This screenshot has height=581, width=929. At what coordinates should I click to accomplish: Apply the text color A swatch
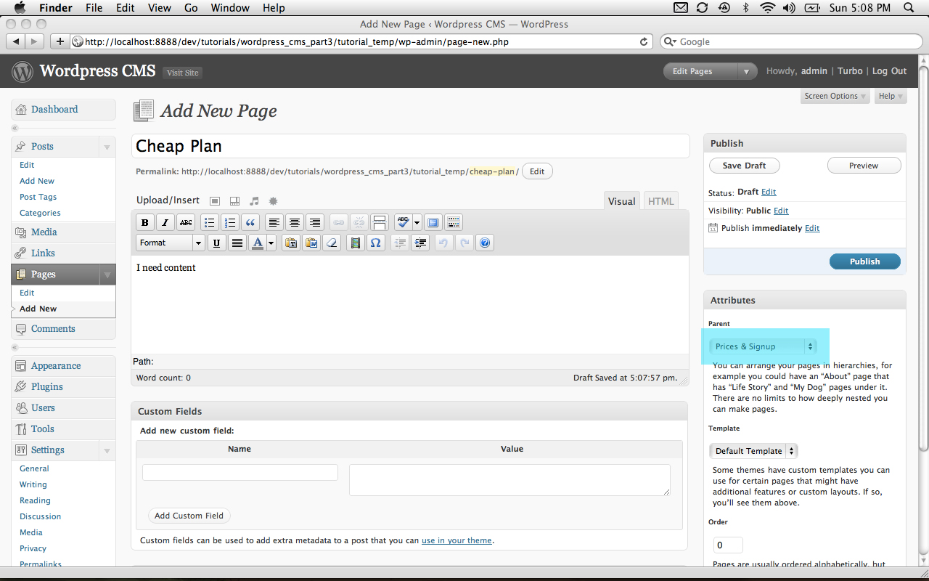pos(257,243)
